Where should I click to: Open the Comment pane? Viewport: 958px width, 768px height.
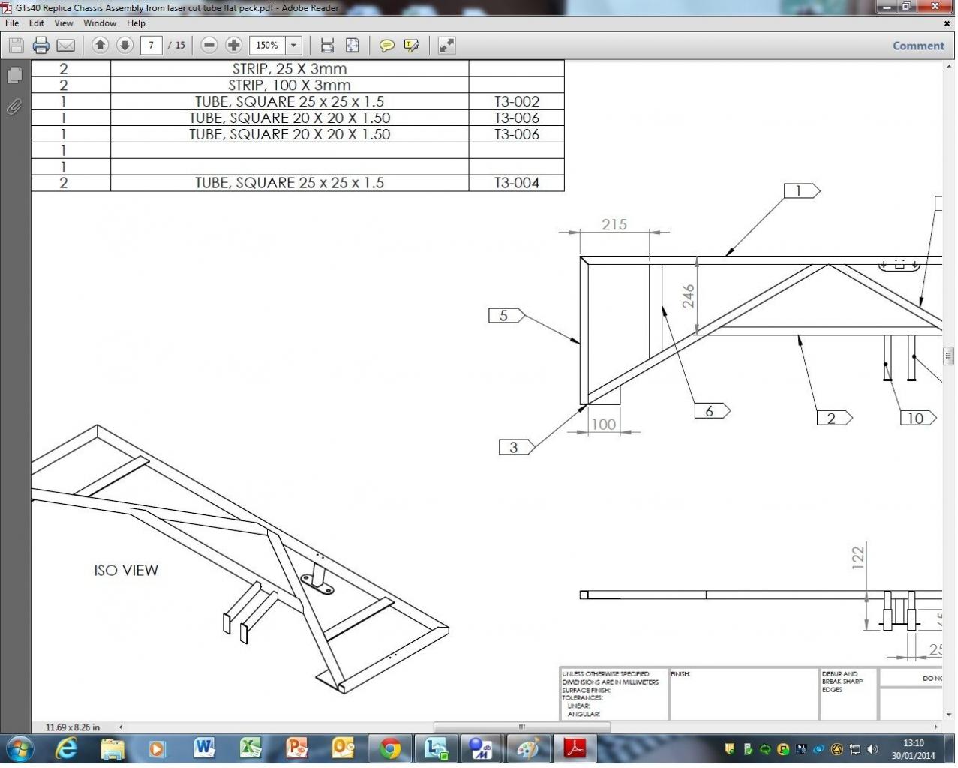click(x=918, y=46)
